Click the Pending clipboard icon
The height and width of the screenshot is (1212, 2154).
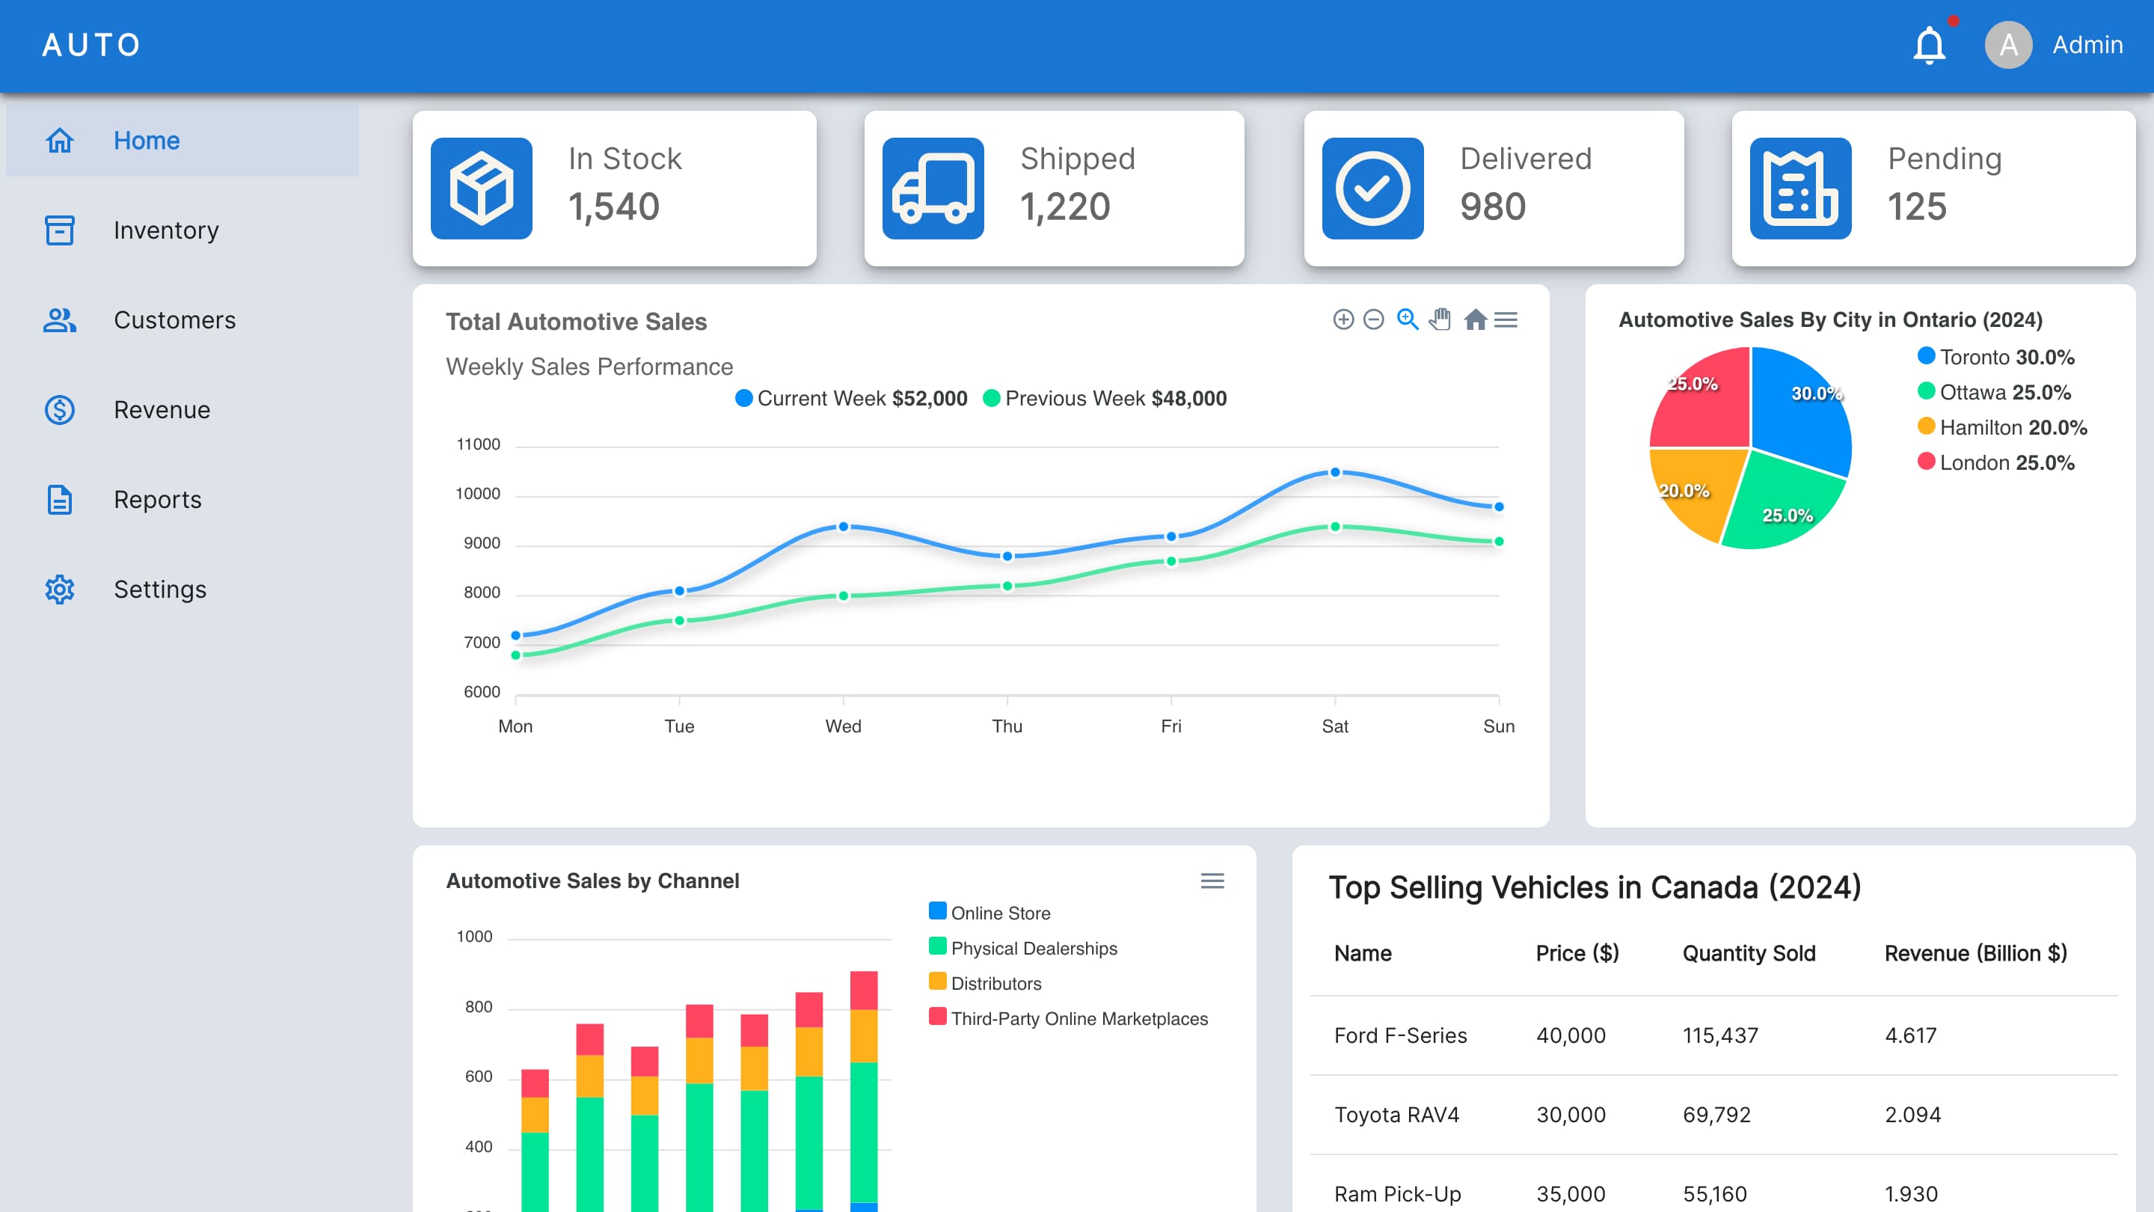coord(1801,189)
